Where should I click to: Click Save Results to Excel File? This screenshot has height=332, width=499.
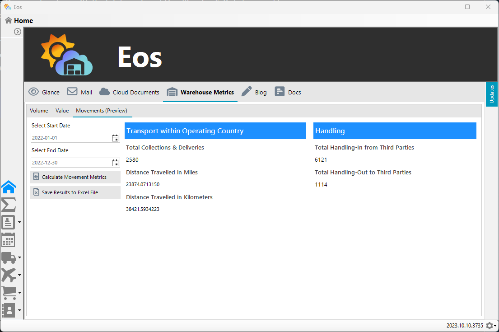75,192
